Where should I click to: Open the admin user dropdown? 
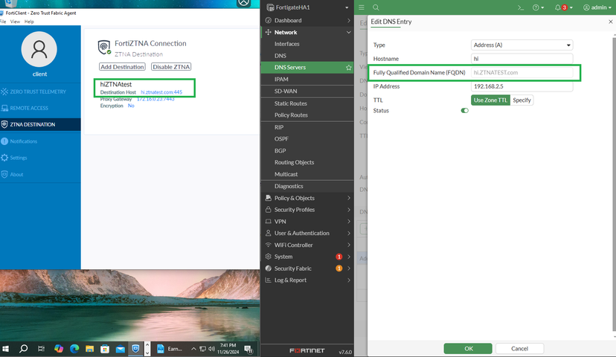(x=597, y=7)
